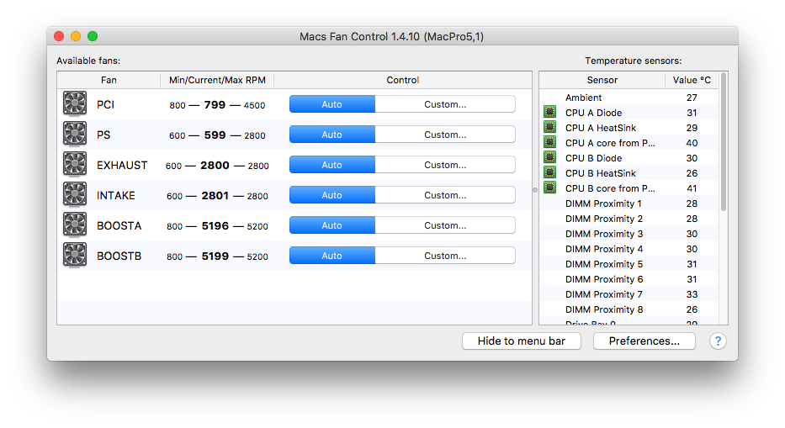The image size is (785, 428).
Task: Click the CPU A Diode chip icon
Action: click(x=549, y=112)
